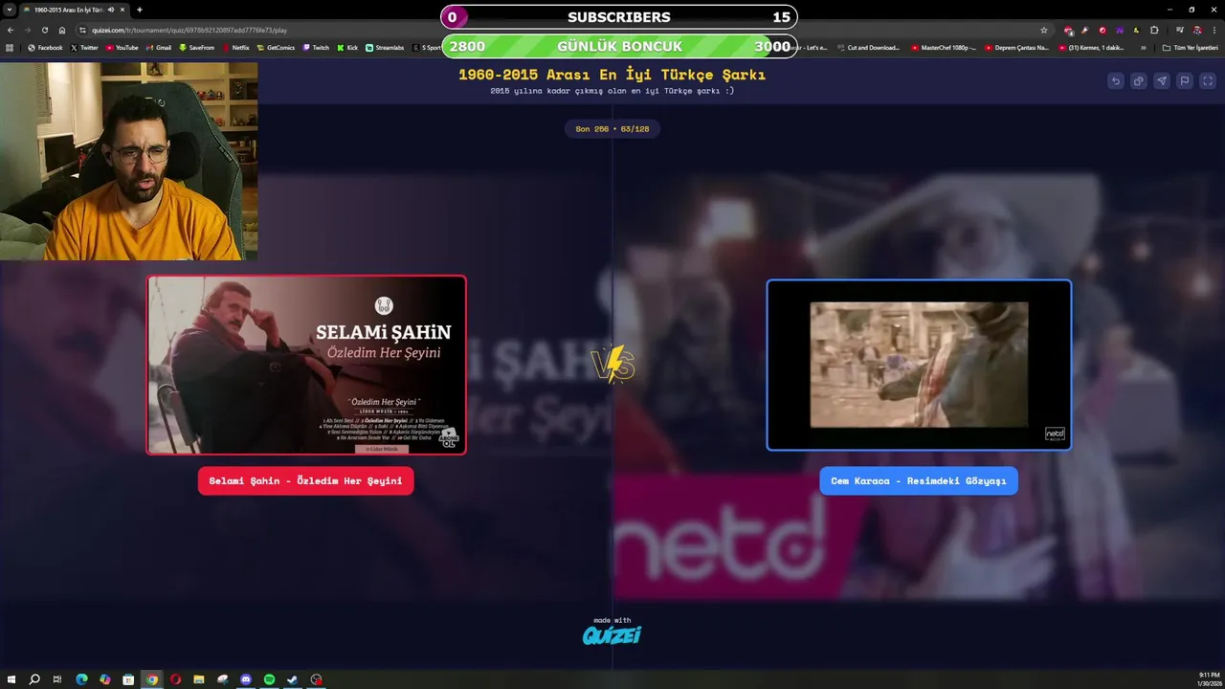The image size is (1225, 689).
Task: Open the Cut and Download bookmark
Action: [869, 47]
